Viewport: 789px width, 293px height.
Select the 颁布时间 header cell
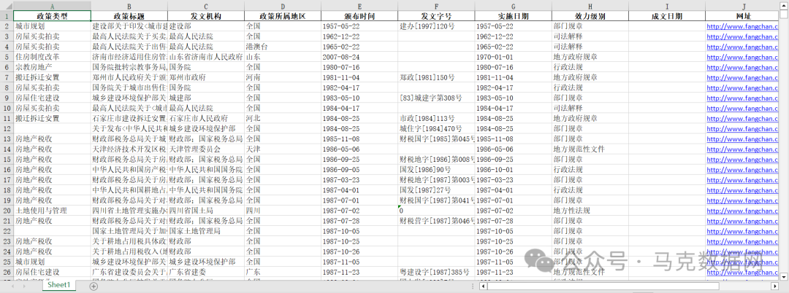click(x=359, y=16)
